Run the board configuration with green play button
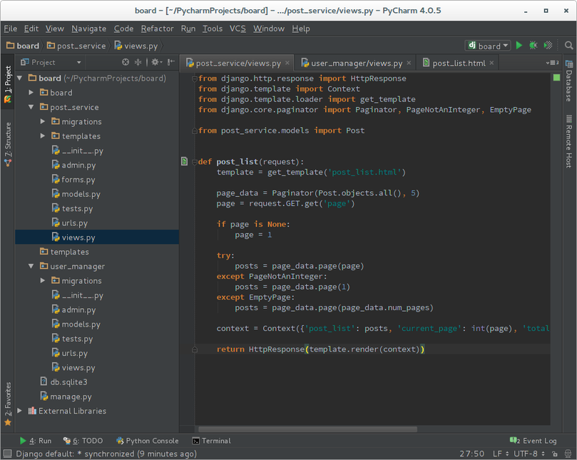 click(519, 45)
